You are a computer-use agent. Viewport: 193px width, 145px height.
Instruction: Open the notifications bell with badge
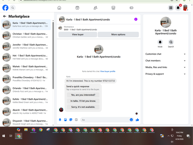(x=178, y=8)
